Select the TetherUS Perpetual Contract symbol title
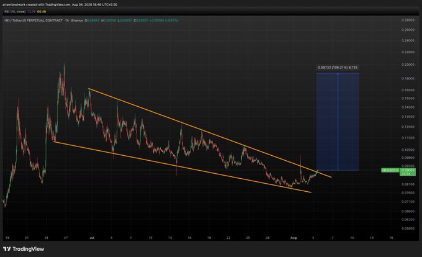 coord(34,20)
